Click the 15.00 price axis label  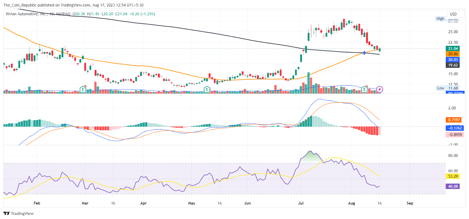[453, 74]
